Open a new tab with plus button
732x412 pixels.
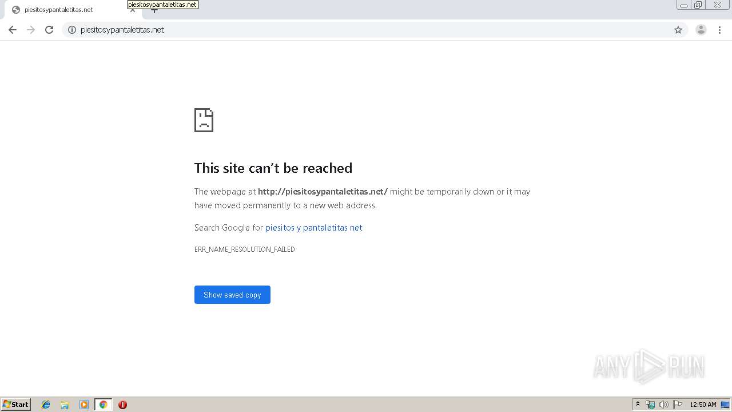154,10
